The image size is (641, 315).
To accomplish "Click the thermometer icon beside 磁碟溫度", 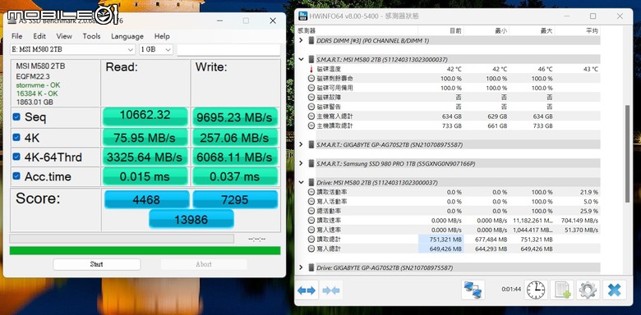I will click(311, 69).
